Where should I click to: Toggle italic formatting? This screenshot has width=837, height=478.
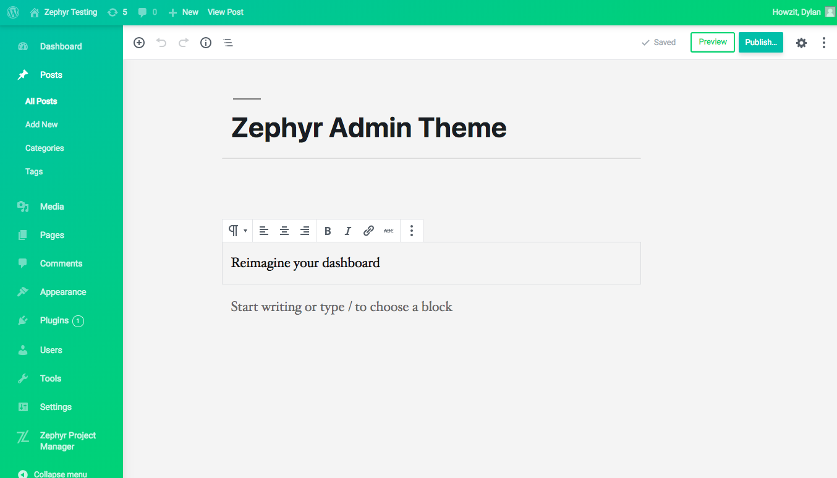(348, 231)
